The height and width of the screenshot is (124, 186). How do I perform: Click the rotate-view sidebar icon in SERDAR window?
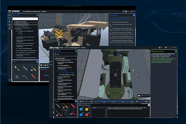pos(9,28)
